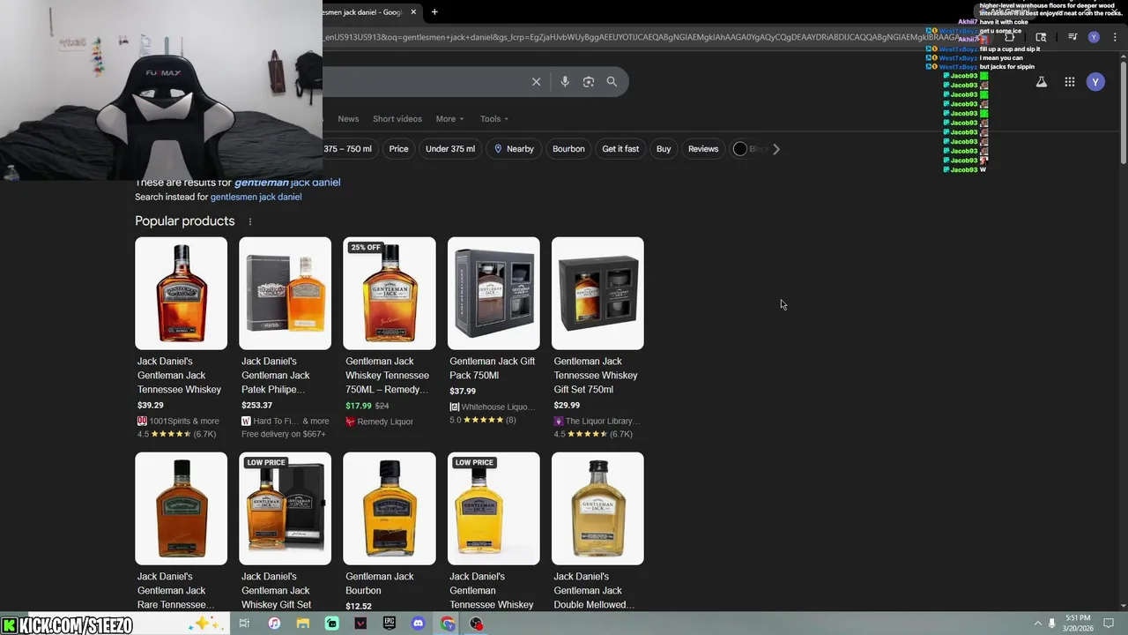Open the Double Mellowed Gentleman Jack image
Viewport: 1128px width, 635px height.
597,508
